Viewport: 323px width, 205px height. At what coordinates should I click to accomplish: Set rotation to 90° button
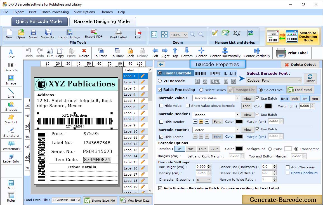(x=191, y=149)
